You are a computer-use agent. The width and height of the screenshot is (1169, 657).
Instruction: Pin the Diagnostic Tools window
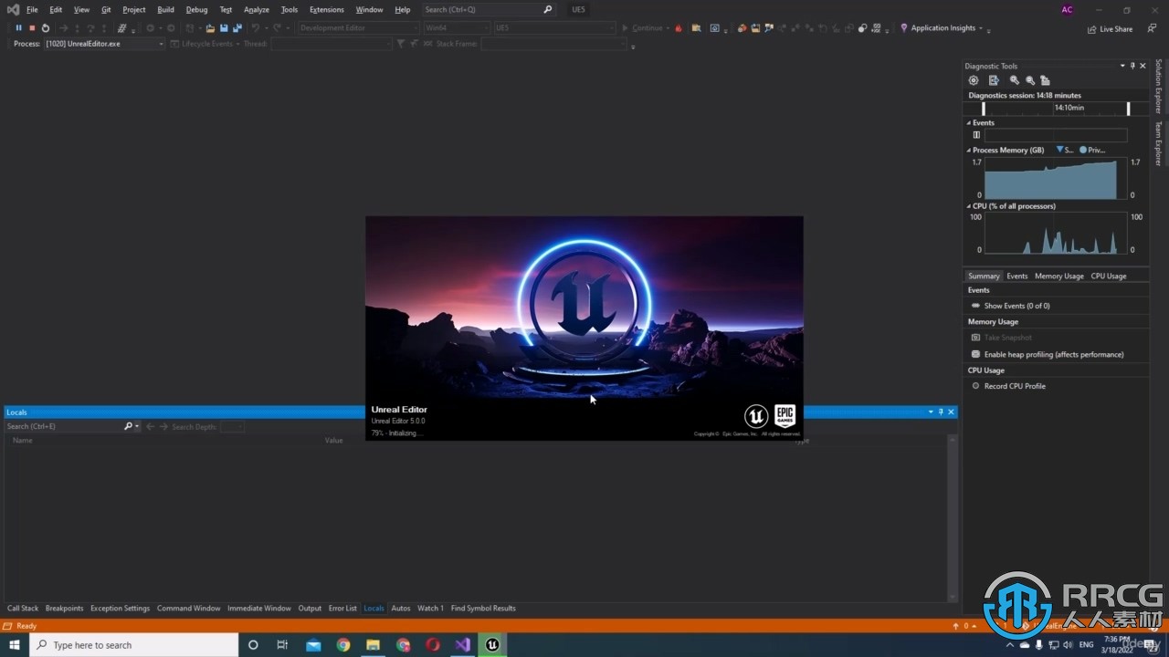tap(1132, 66)
